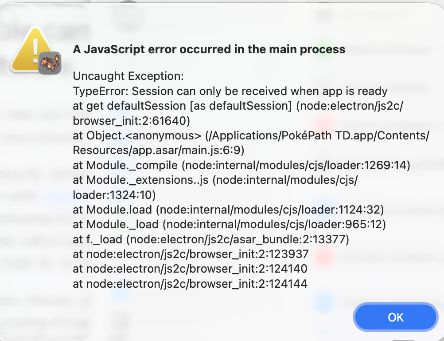Select the Uncaught Exception text line
The image size is (444, 341).
coord(128,76)
